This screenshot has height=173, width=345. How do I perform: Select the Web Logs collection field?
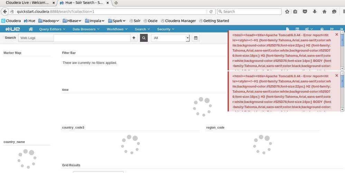tap(36, 38)
